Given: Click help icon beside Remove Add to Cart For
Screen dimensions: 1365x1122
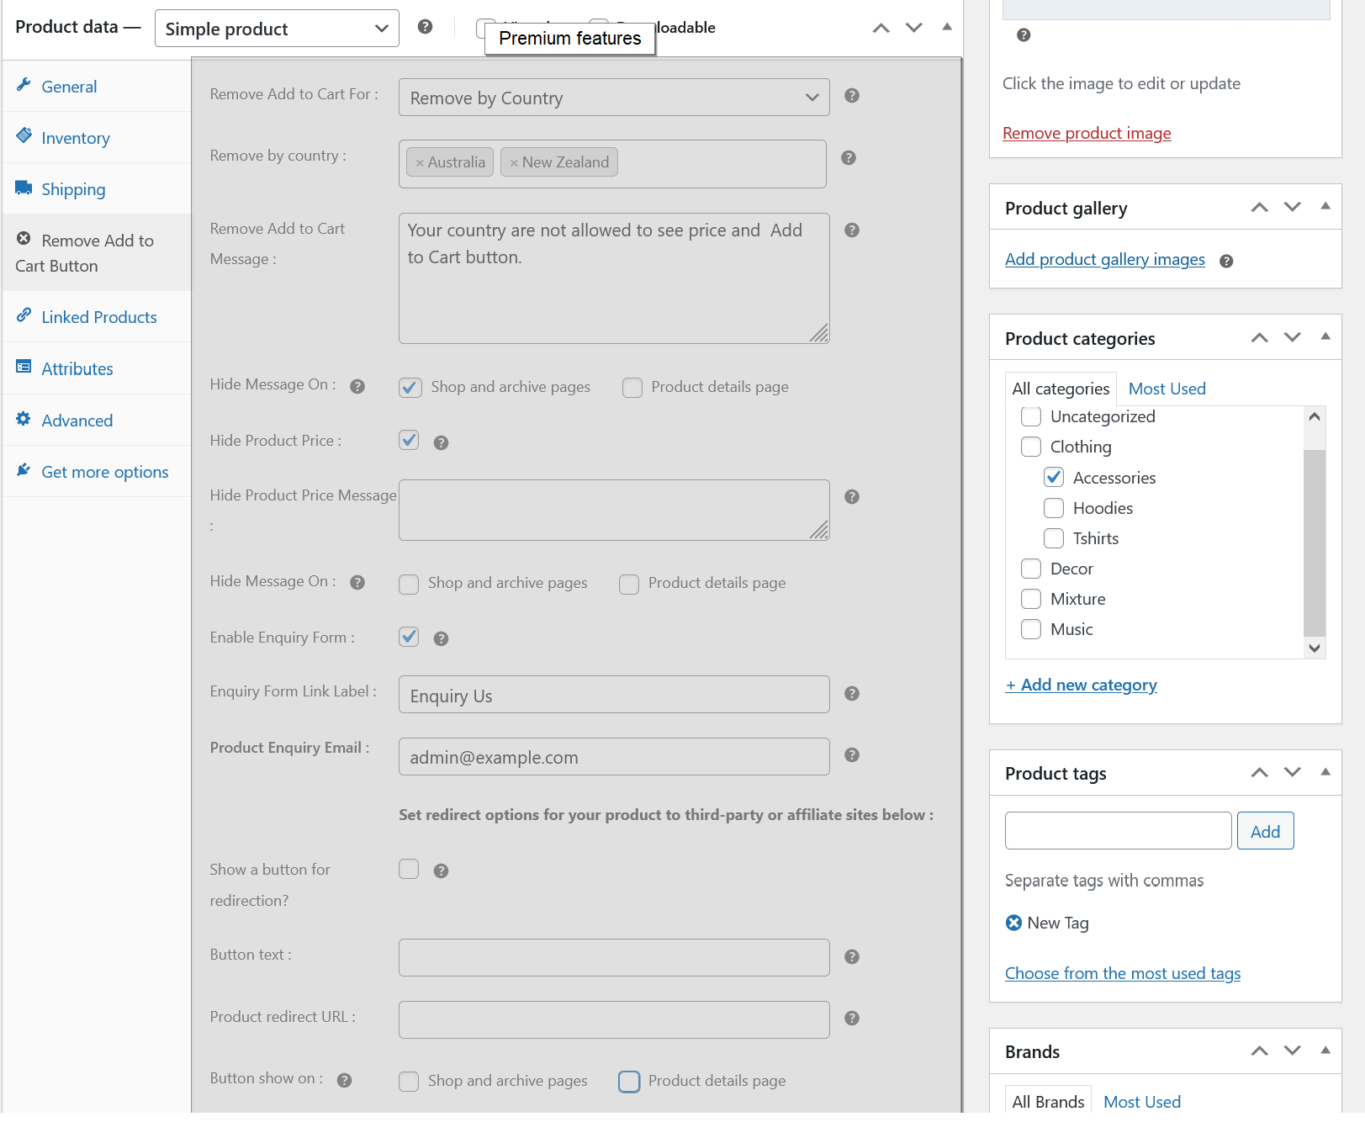Looking at the screenshot, I should [x=852, y=96].
